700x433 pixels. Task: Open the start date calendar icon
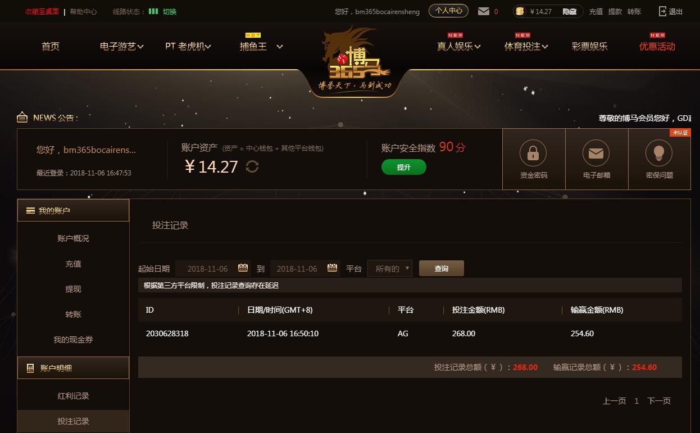[x=243, y=268]
